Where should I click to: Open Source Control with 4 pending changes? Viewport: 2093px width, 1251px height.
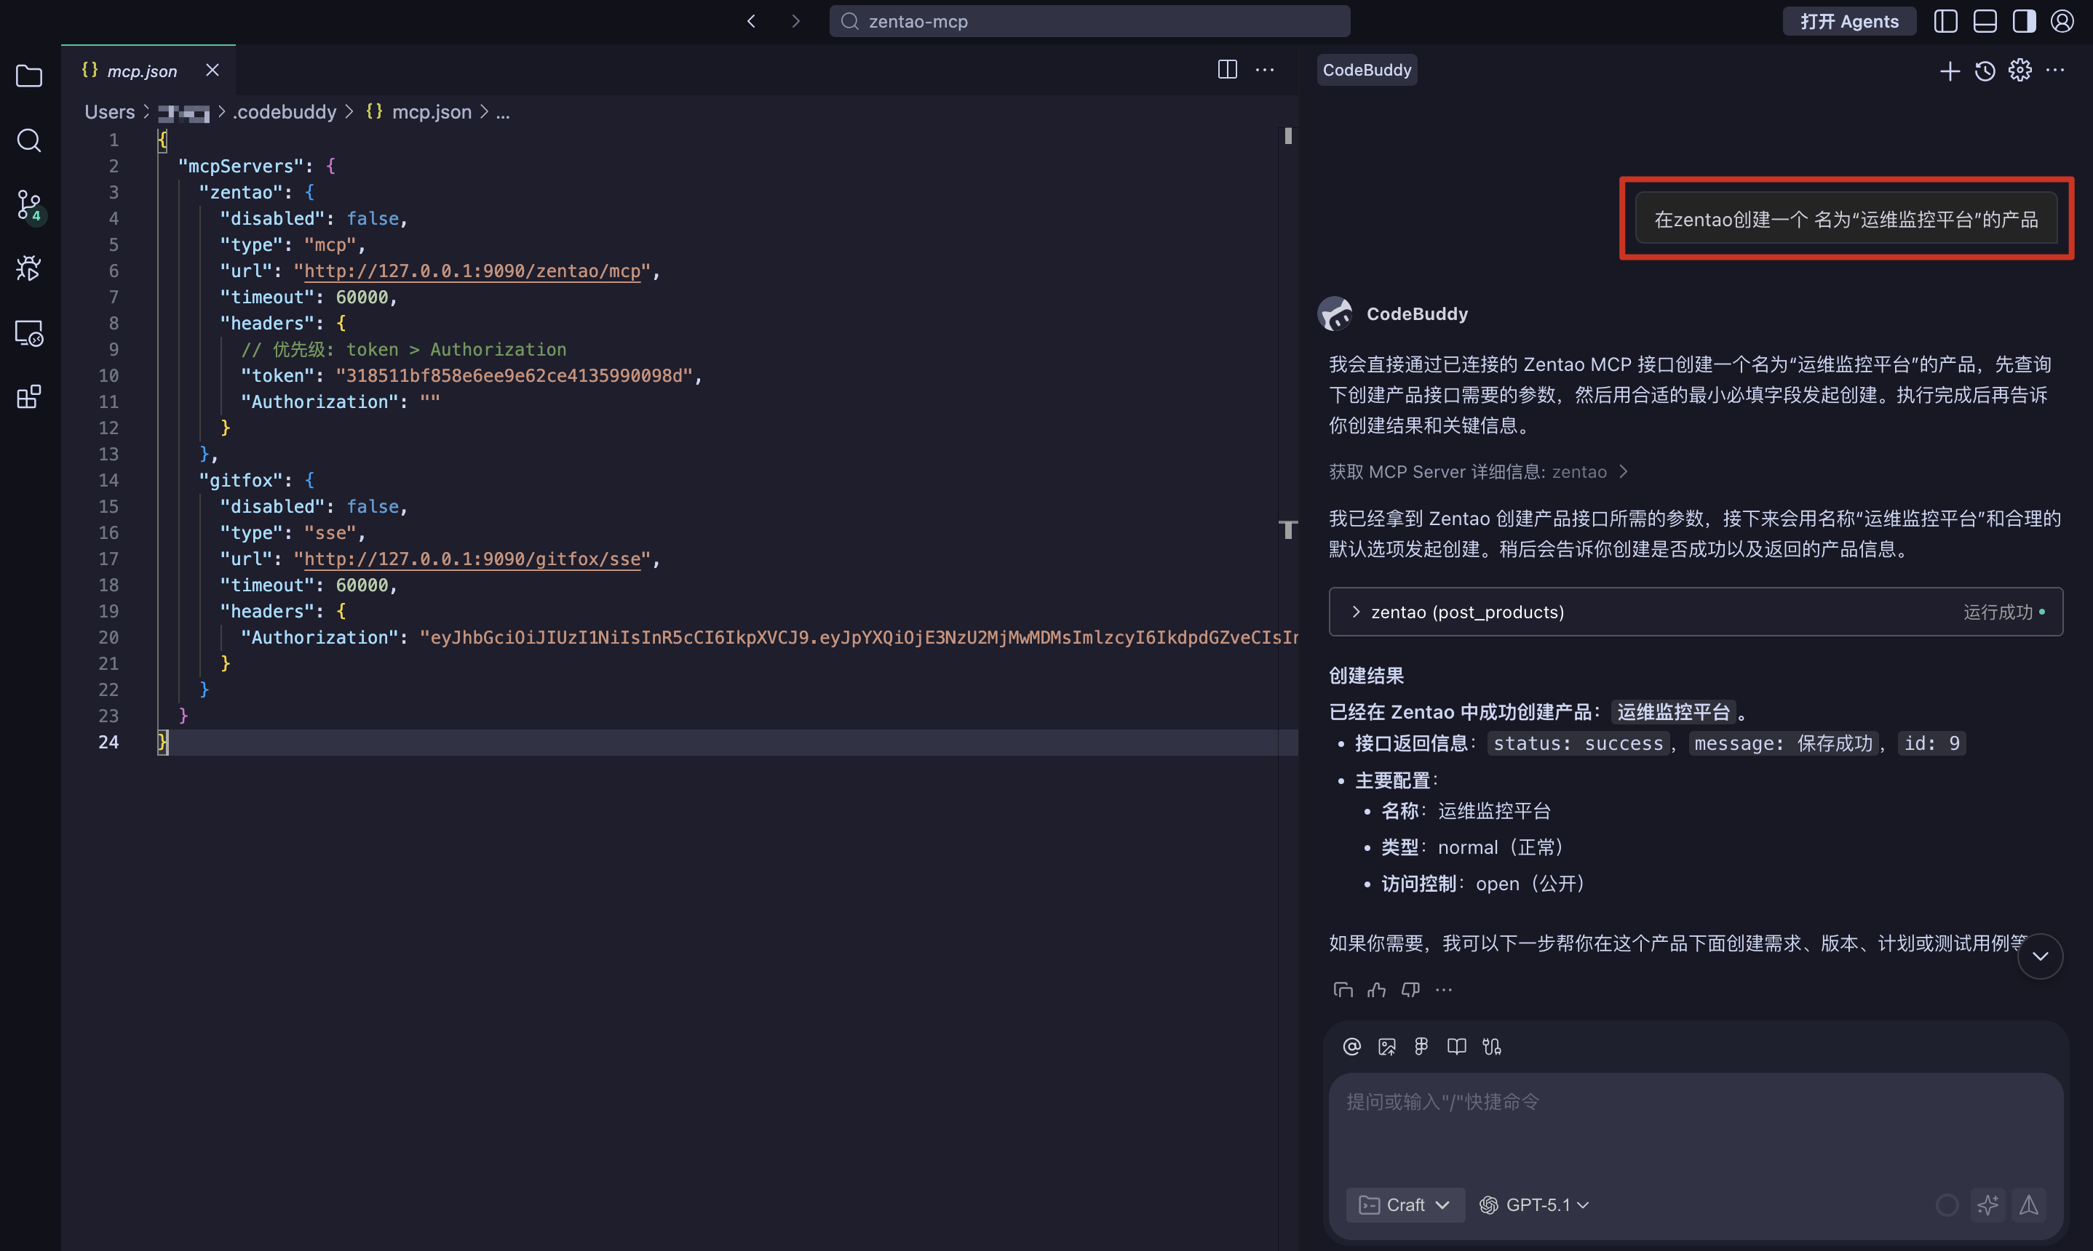pos(28,204)
